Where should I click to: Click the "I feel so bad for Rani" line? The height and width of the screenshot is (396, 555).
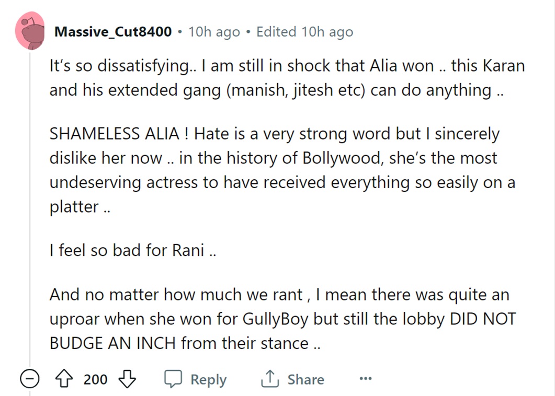(x=132, y=251)
